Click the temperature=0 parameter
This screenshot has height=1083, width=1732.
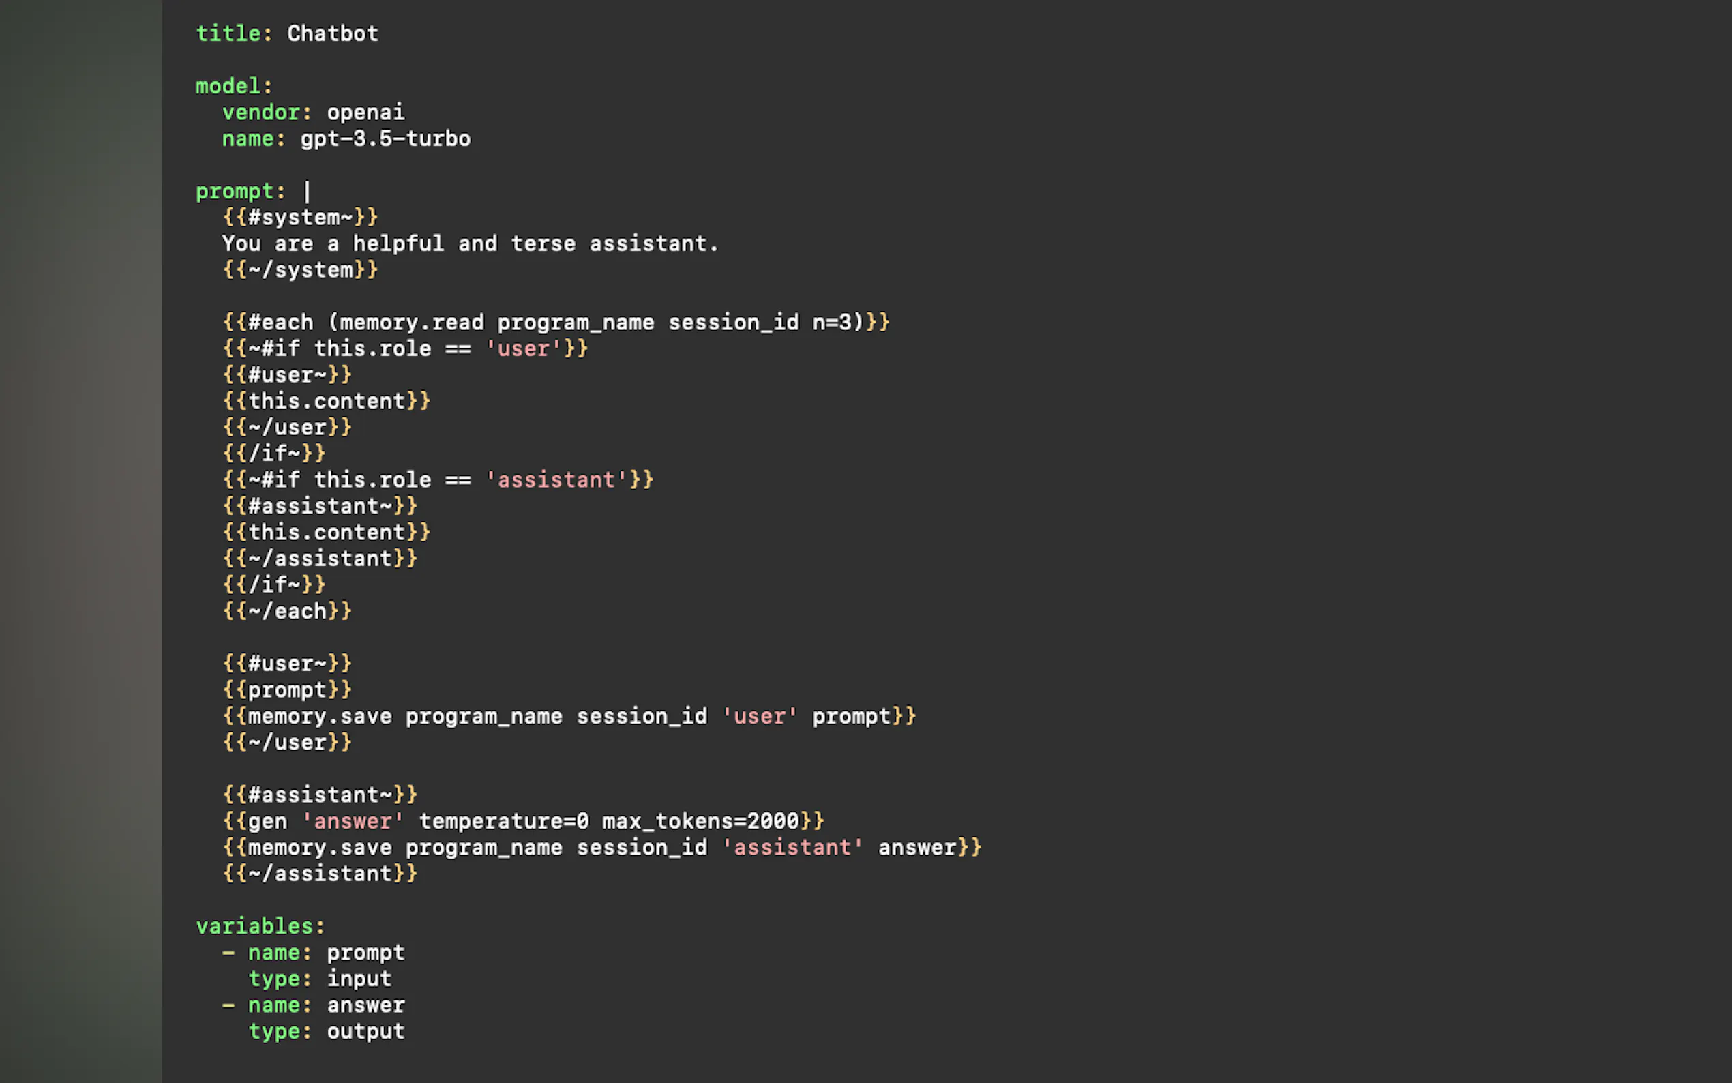[503, 822]
